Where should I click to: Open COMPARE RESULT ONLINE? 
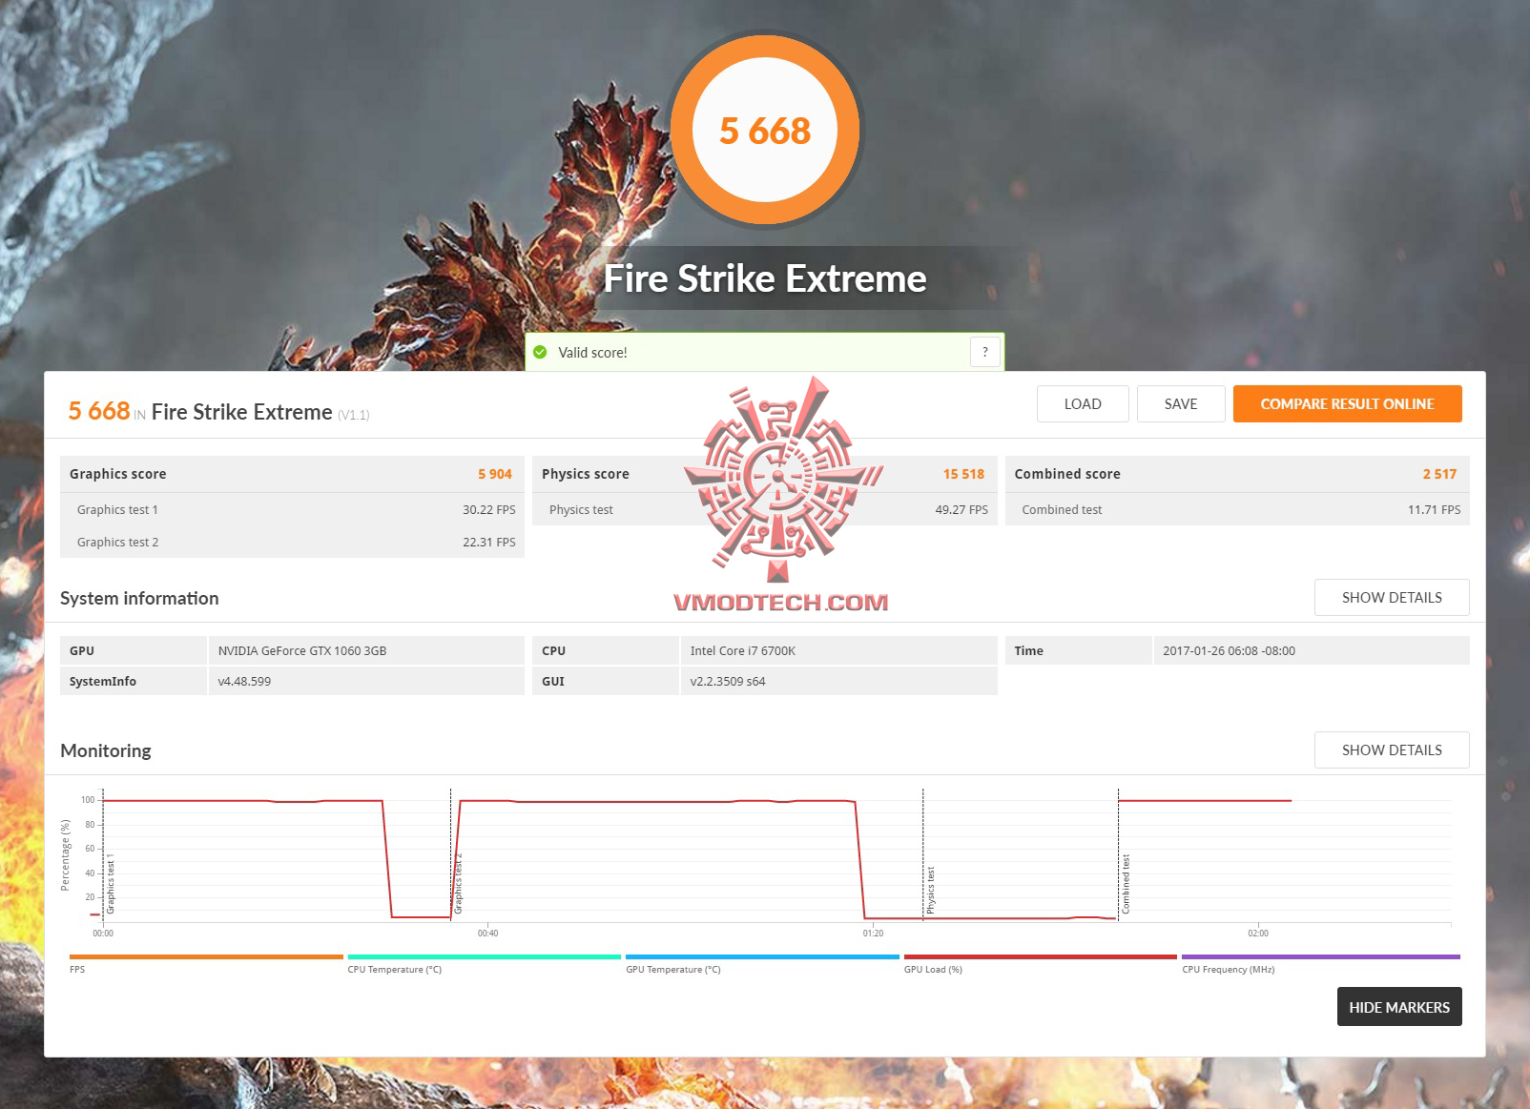1346,403
